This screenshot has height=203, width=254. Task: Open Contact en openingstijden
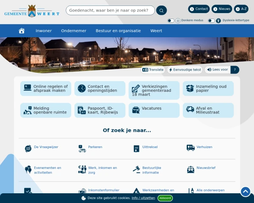[x=100, y=88]
